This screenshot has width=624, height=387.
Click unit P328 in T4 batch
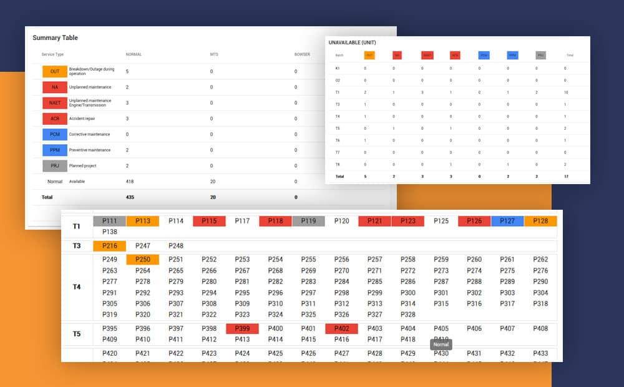coord(408,315)
